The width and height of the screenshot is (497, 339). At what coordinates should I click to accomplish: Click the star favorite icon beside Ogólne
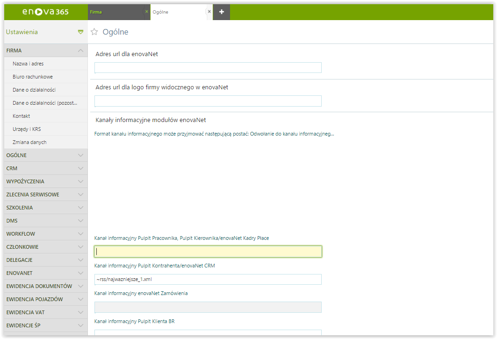tap(94, 32)
